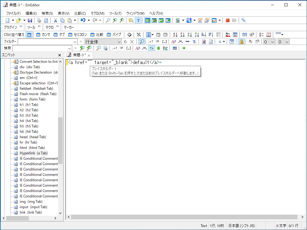Open the search (検索) combo box dropdown
Image resolution: width=307 pixels, height=230 pixels.
[x=69, y=48]
